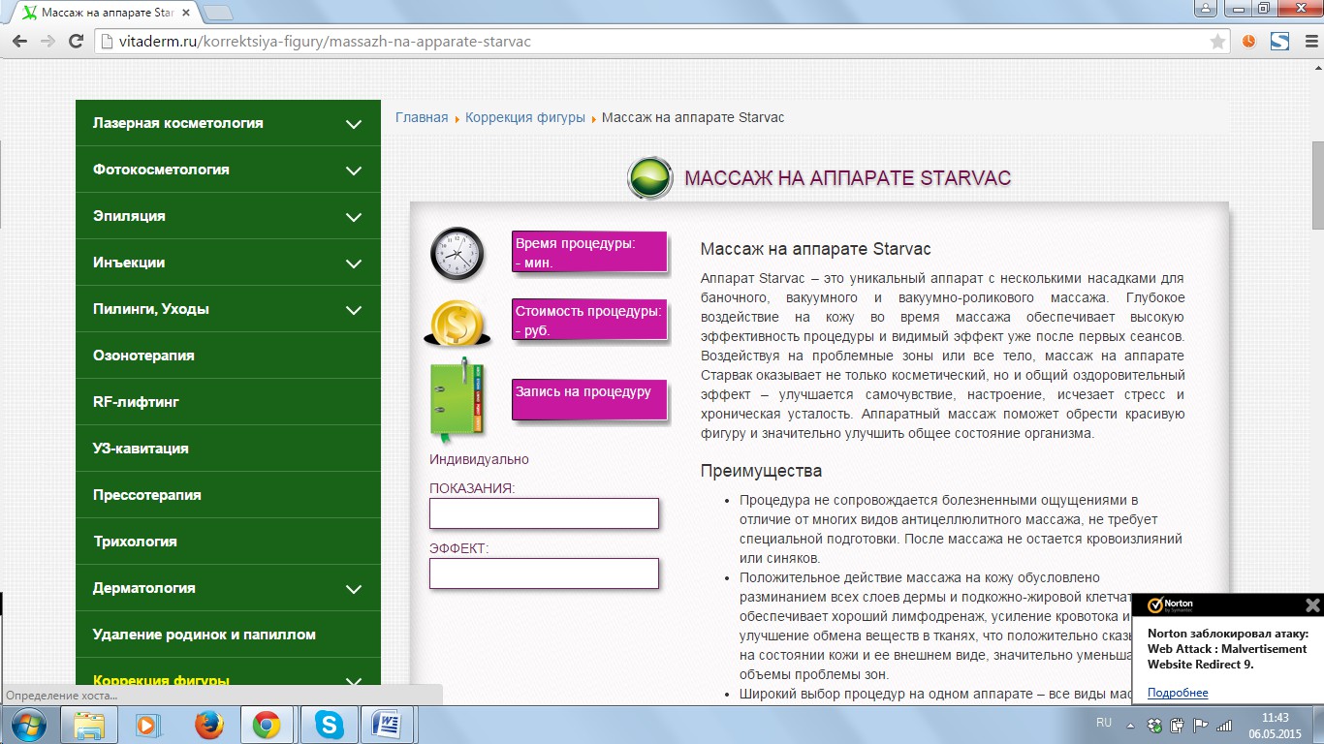The height and width of the screenshot is (744, 1324).
Task: Click the network signal tray icon
Action: coord(1223,725)
